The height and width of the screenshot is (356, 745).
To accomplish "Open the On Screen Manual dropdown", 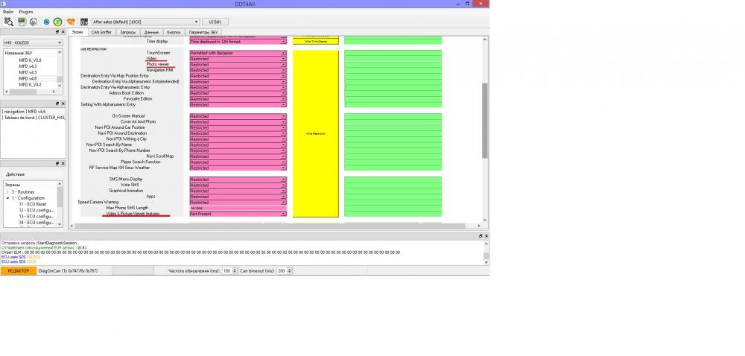I will tap(238, 116).
